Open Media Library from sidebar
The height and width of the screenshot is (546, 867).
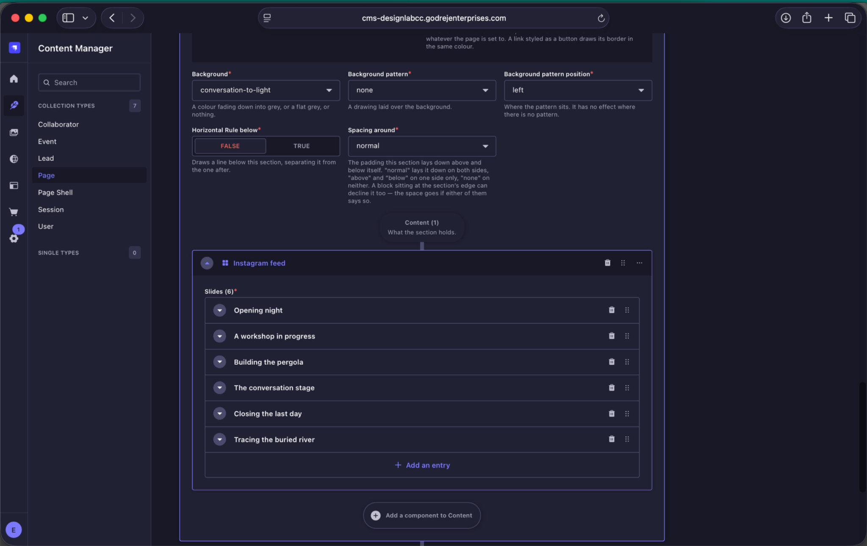coord(14,132)
